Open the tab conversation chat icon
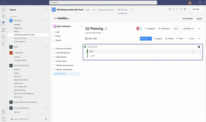 coord(174,9)
